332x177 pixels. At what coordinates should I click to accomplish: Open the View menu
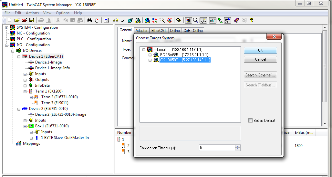pos(47,13)
